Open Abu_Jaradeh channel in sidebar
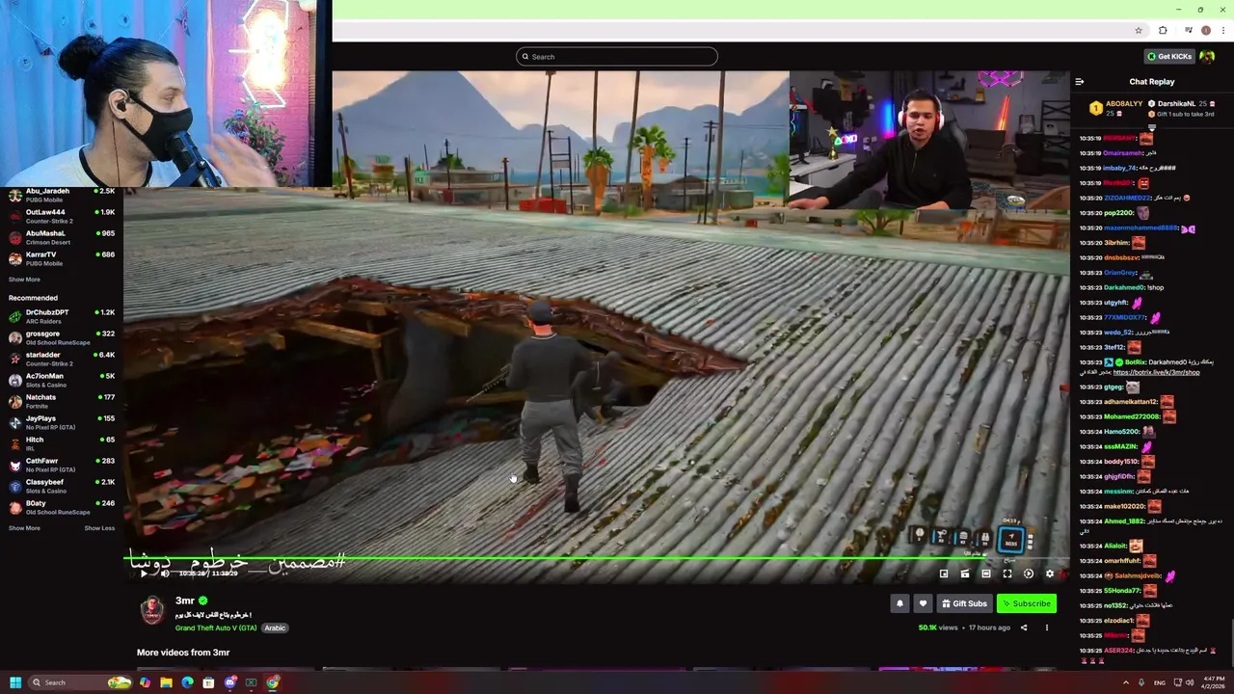The image size is (1234, 694). pos(62,196)
